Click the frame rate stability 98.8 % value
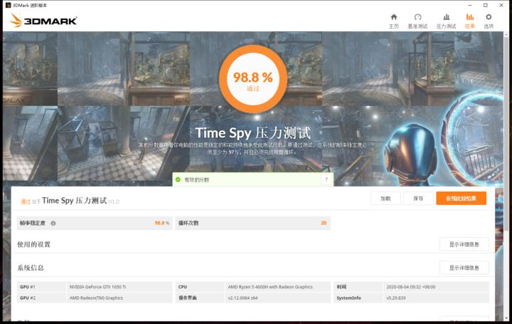The width and height of the screenshot is (512, 324). 161,223
